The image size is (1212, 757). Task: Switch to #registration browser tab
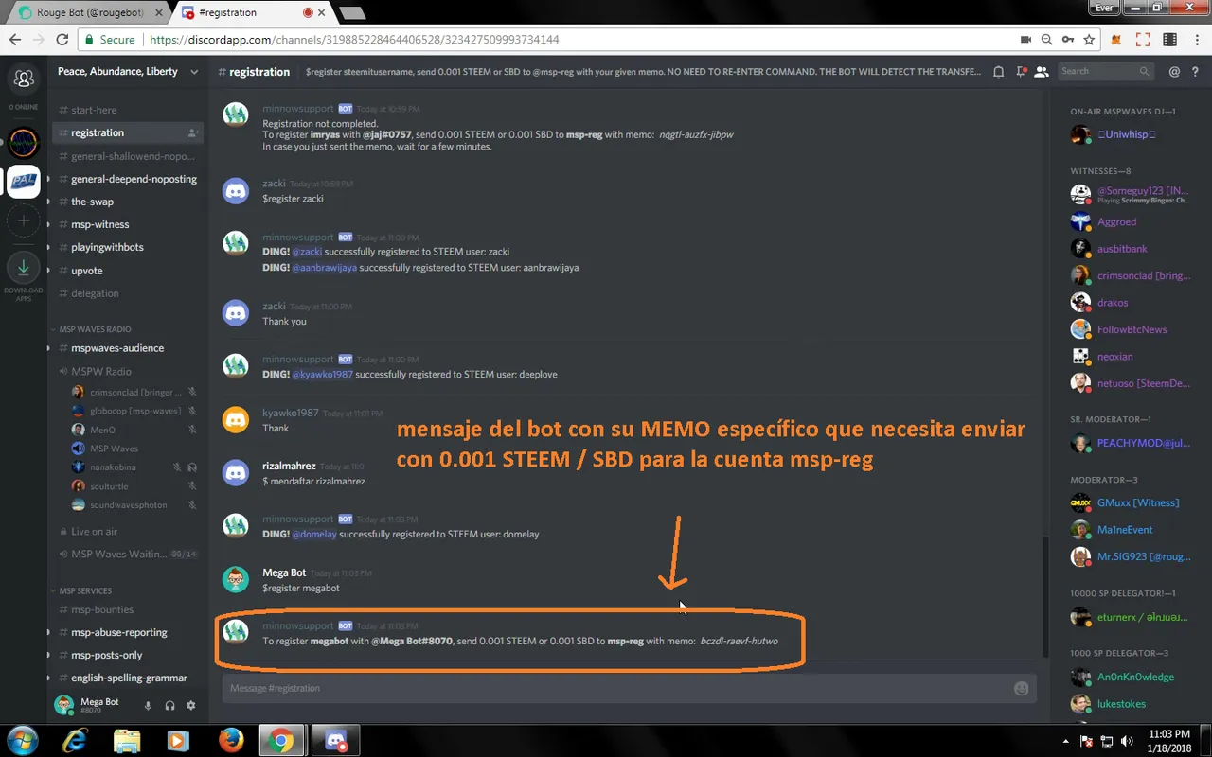(251, 12)
